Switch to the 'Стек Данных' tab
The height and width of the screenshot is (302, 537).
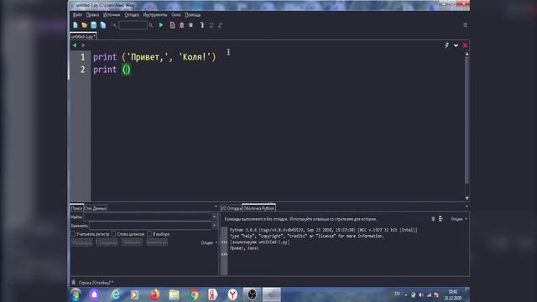95,208
